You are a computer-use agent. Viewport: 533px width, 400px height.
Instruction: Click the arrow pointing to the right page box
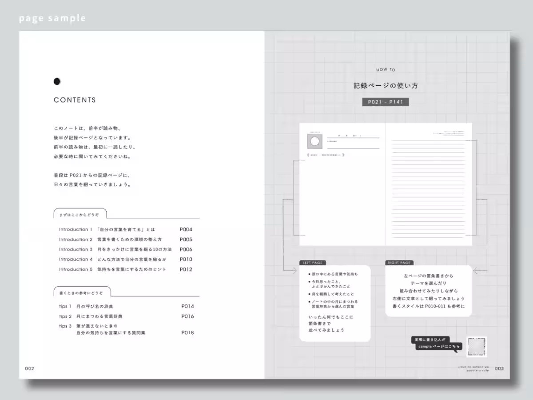(x=477, y=270)
